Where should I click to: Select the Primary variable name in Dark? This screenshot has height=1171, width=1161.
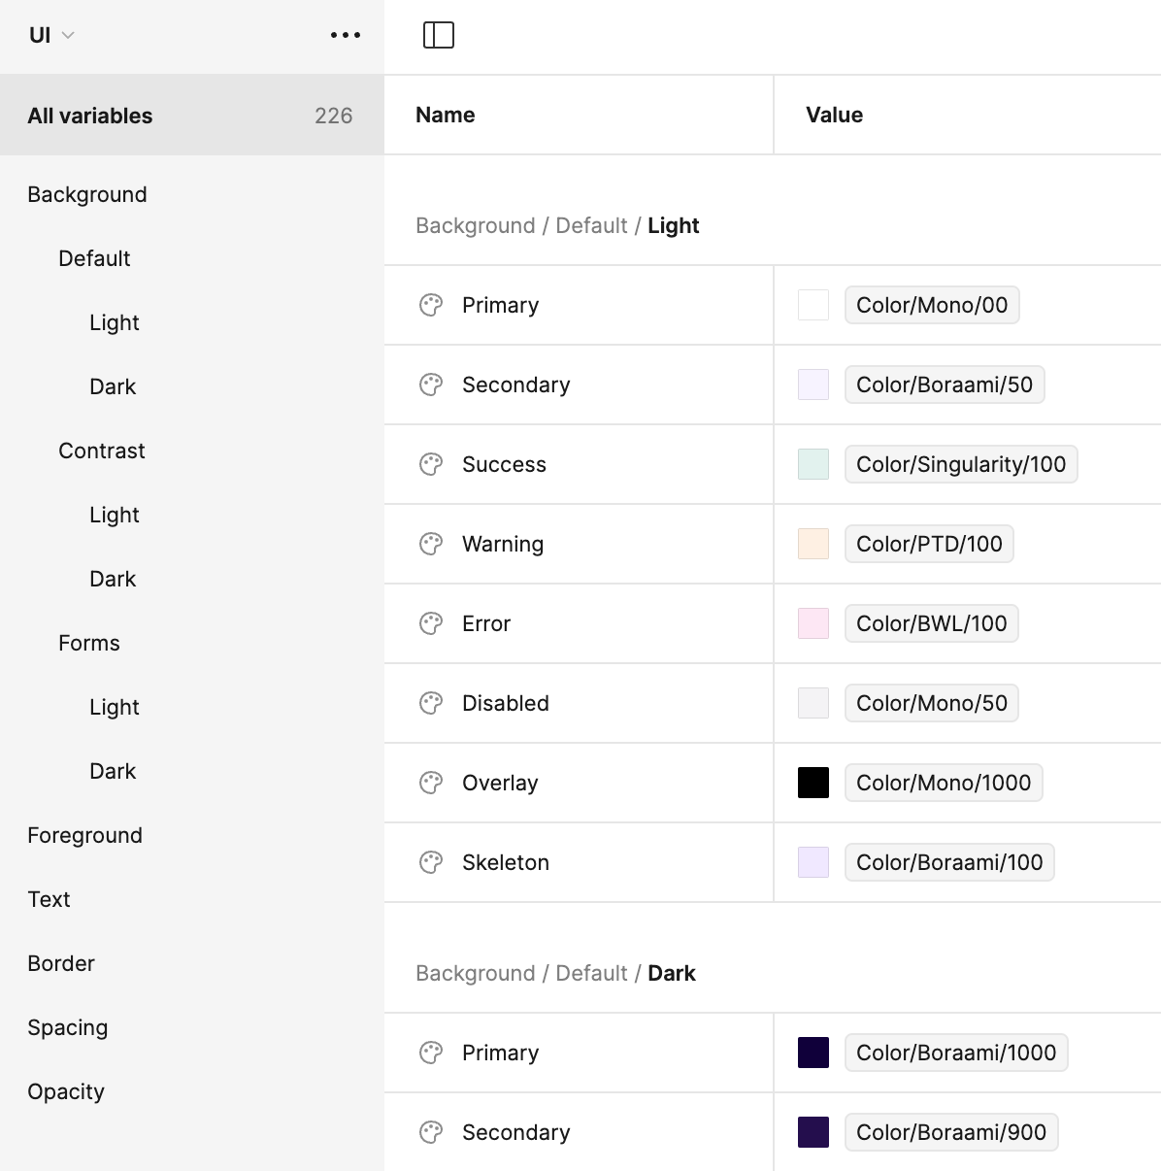coord(500,1053)
